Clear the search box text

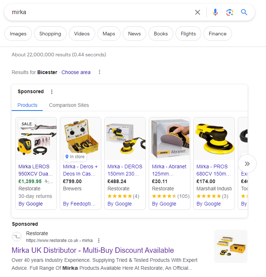point(198,12)
